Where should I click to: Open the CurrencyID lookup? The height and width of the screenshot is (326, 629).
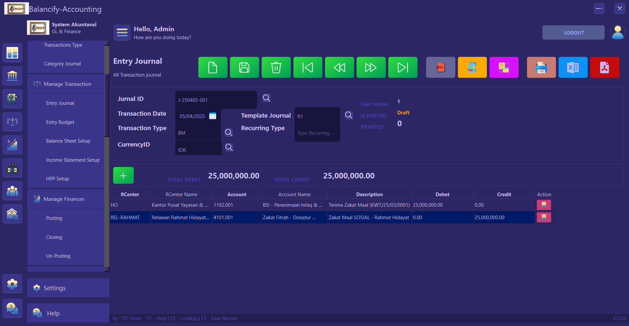pos(229,147)
